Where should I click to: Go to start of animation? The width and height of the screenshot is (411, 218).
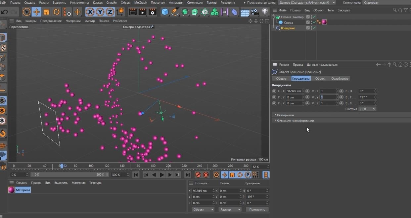point(136,175)
